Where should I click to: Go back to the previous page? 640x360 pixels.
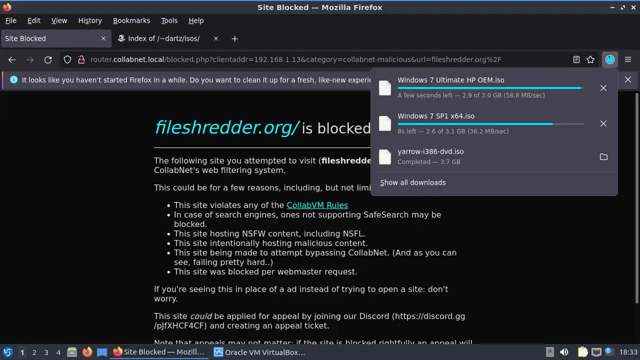pyautogui.click(x=12, y=59)
